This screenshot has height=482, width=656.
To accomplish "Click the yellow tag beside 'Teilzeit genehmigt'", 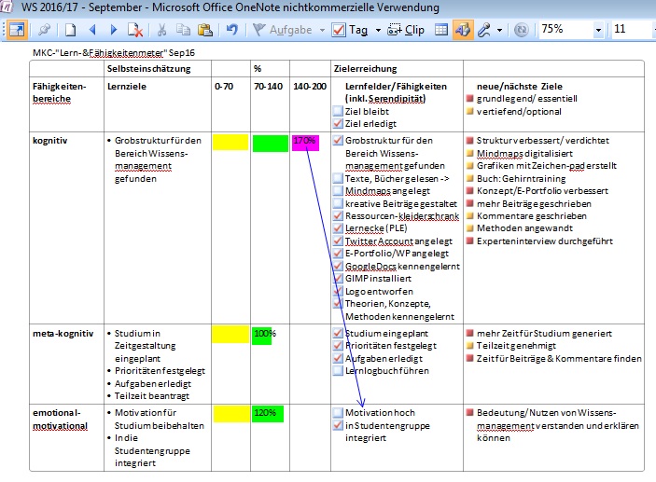I will pyautogui.click(x=469, y=346).
